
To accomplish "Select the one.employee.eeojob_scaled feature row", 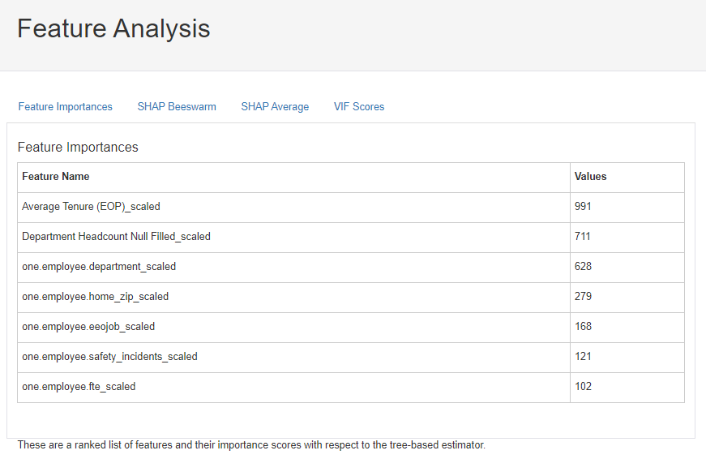I will (x=88, y=327).
